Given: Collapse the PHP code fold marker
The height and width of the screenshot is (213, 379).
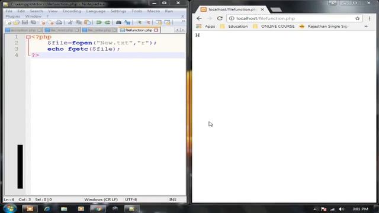Looking at the screenshot, I should click(x=28, y=37).
